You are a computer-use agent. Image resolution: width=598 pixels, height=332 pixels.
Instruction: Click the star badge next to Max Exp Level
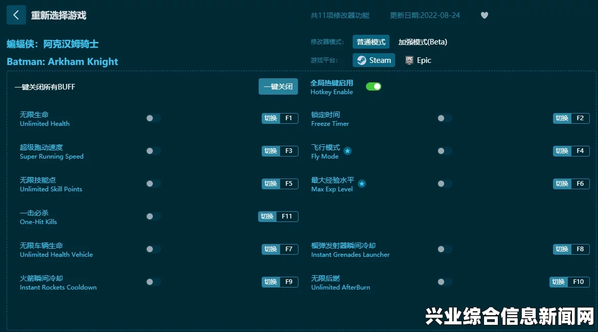[x=362, y=184]
